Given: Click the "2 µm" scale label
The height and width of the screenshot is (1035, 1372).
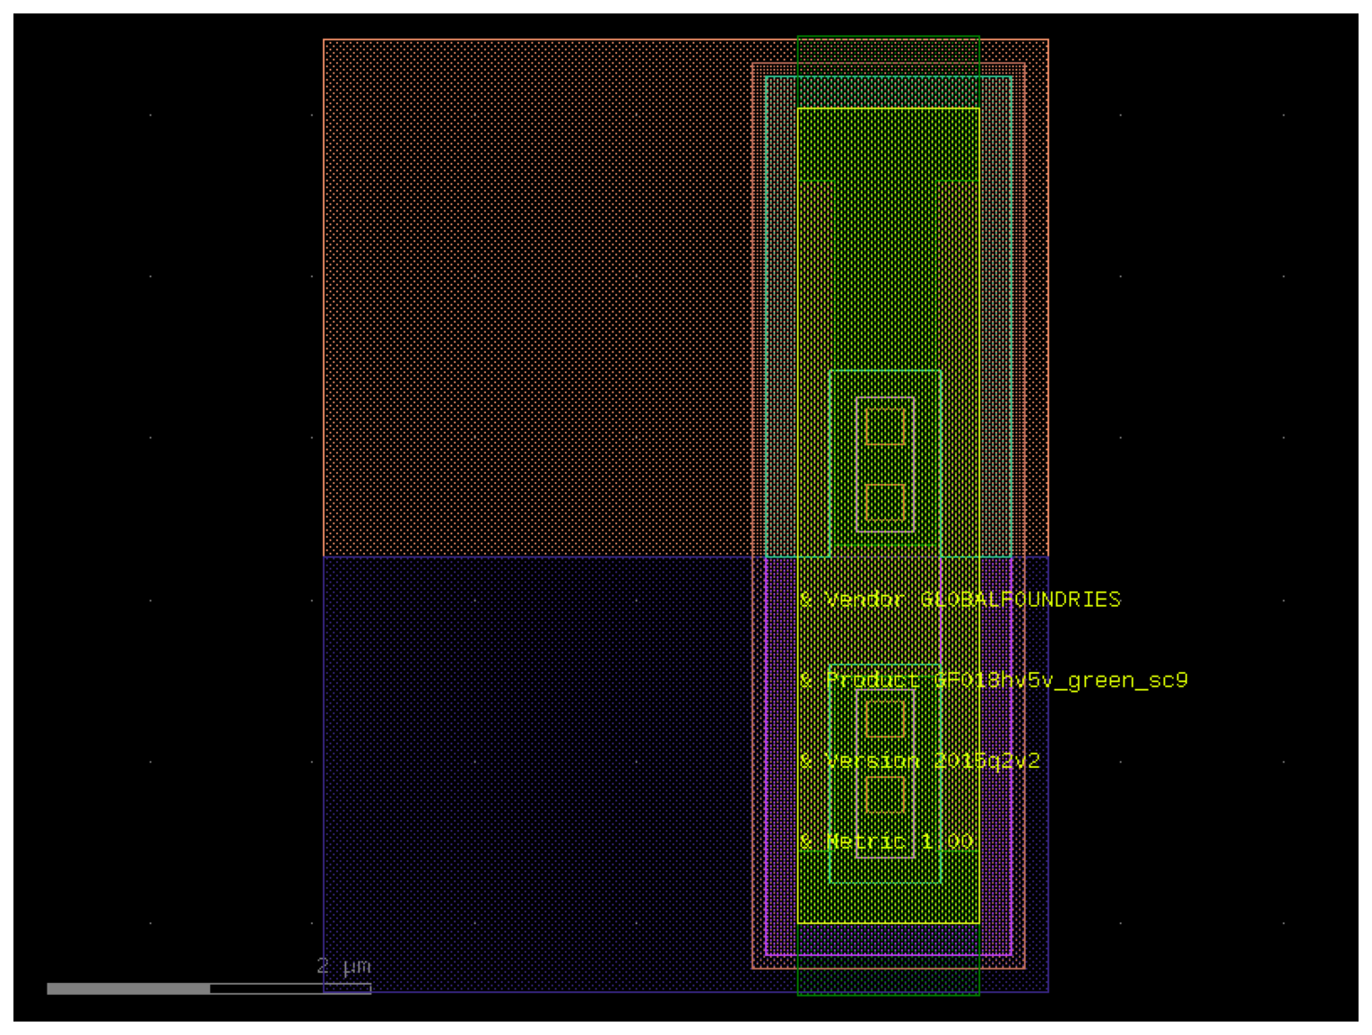Looking at the screenshot, I should point(343,966).
